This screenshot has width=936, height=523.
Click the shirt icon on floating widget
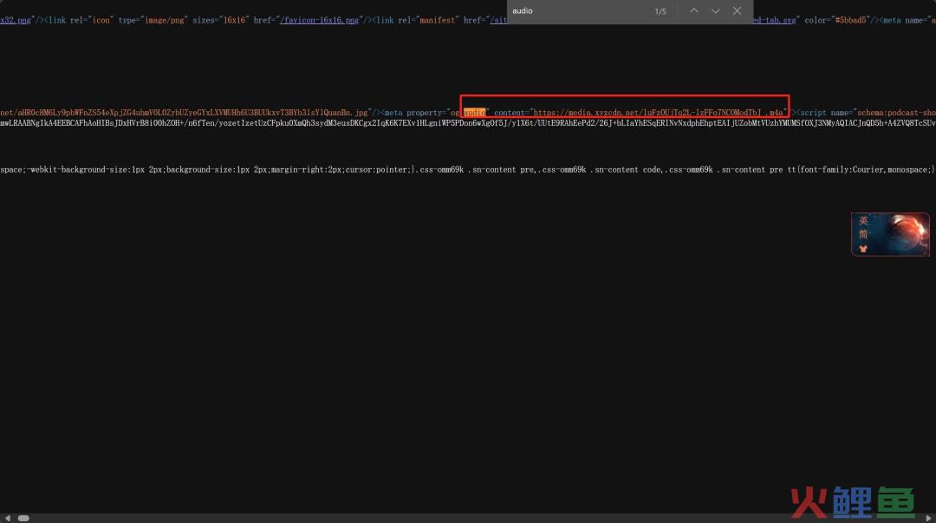tap(863, 248)
